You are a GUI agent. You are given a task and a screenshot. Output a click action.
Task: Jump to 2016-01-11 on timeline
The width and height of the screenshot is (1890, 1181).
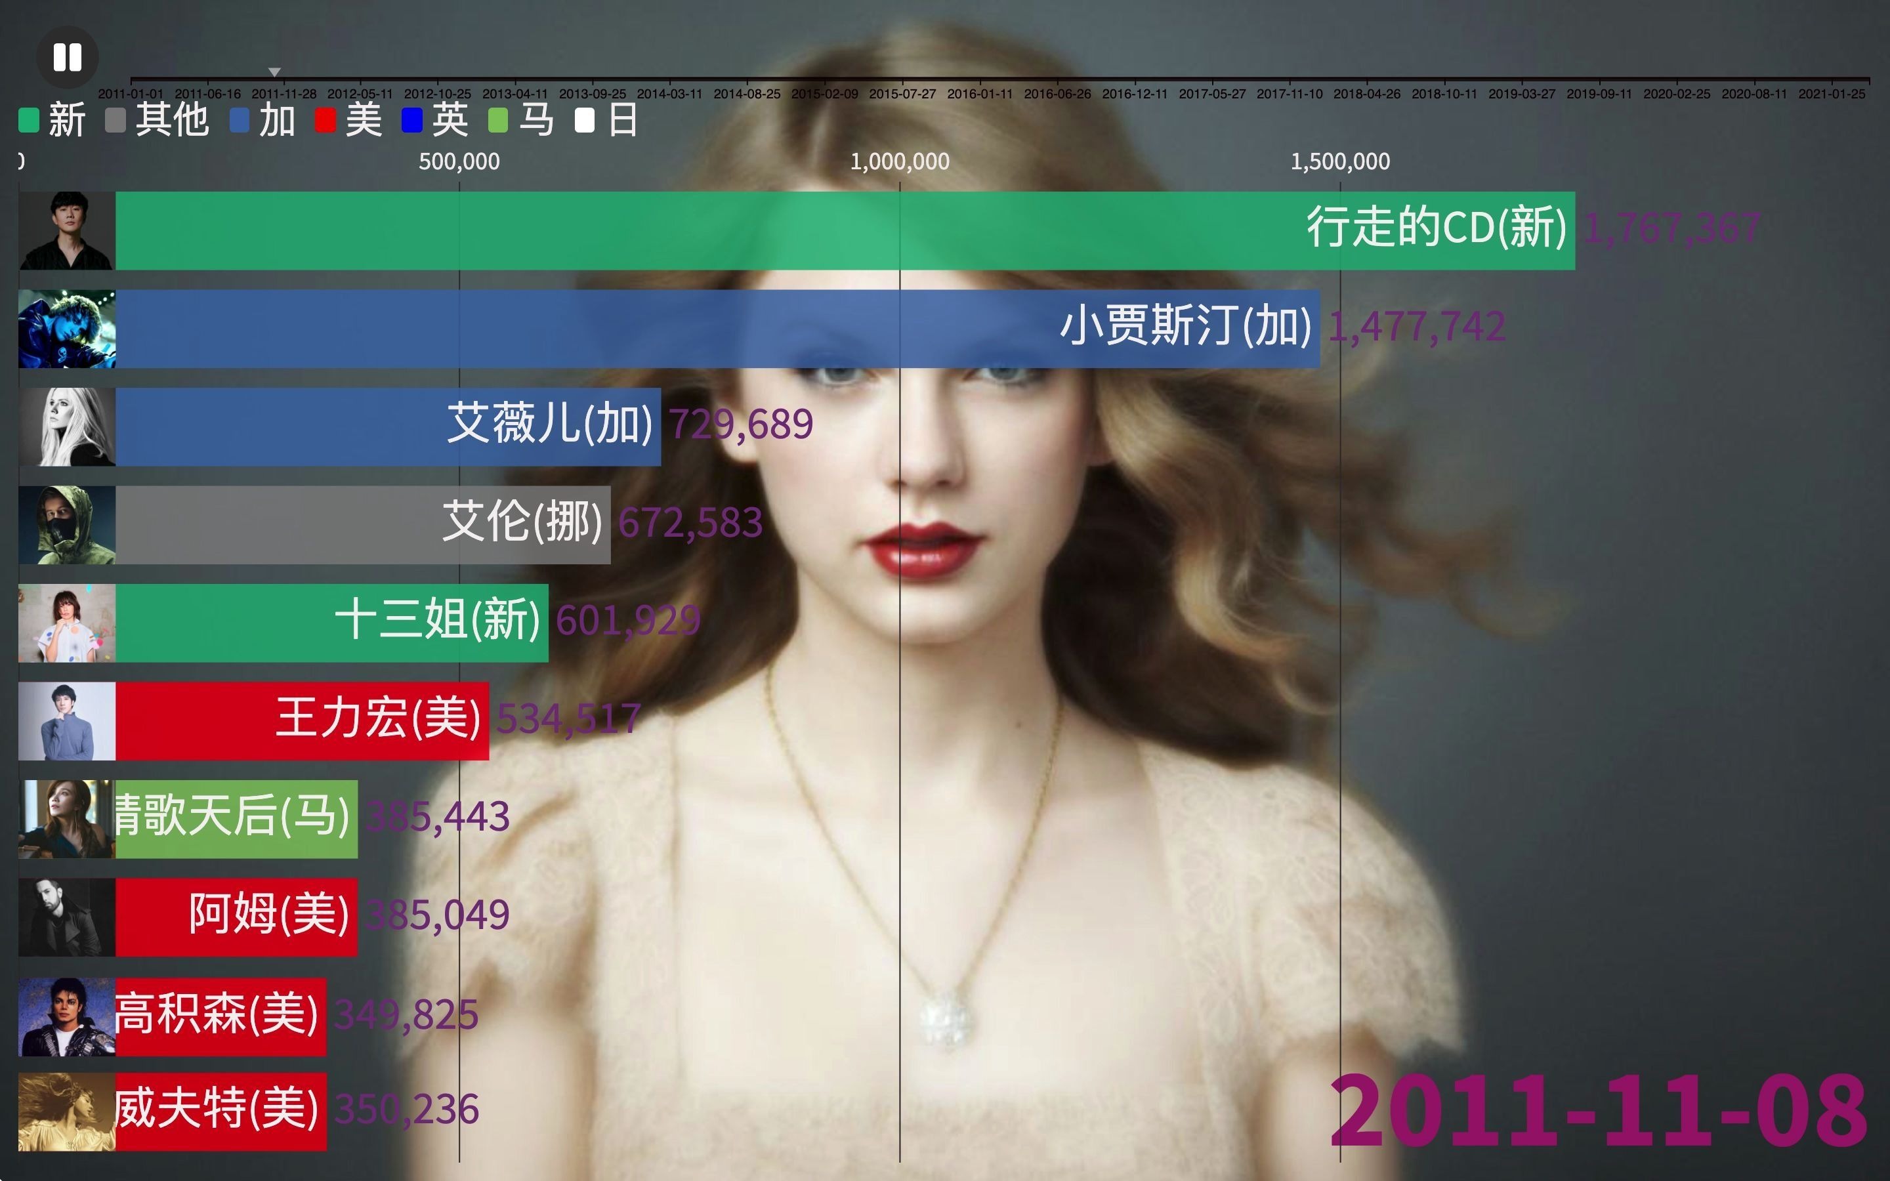click(x=979, y=94)
